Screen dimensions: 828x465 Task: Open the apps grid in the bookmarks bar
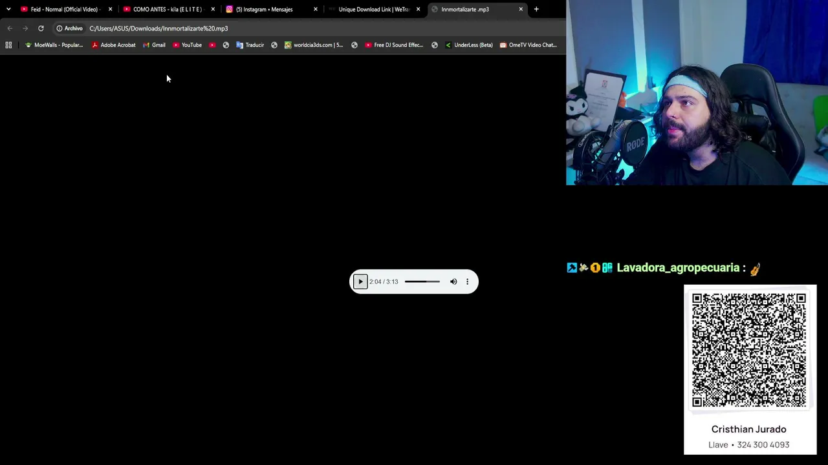point(8,45)
